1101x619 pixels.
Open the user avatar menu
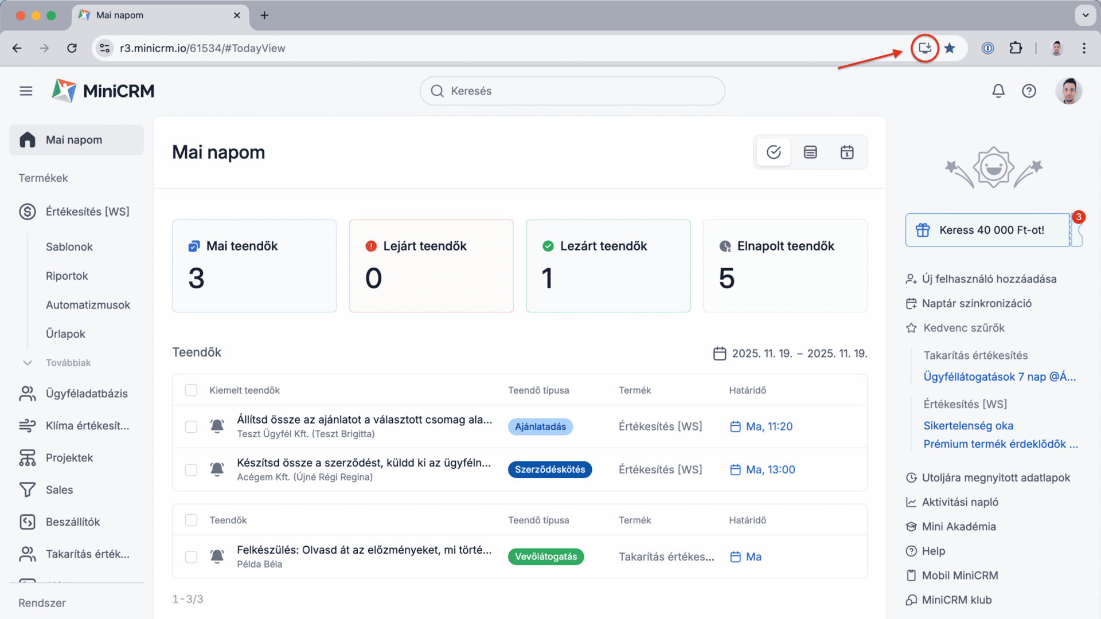click(x=1068, y=91)
